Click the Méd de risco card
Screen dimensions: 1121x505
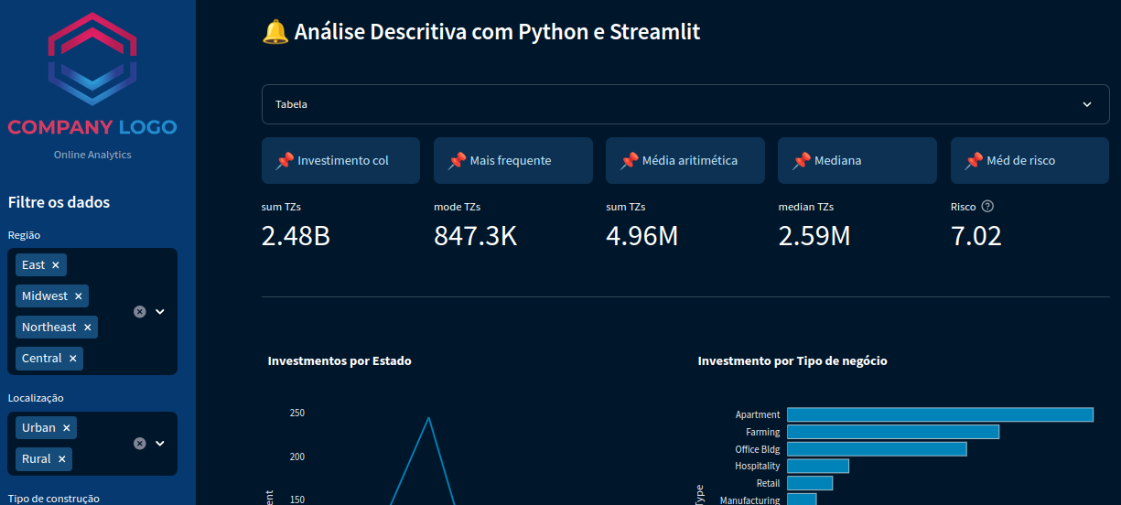click(1029, 161)
